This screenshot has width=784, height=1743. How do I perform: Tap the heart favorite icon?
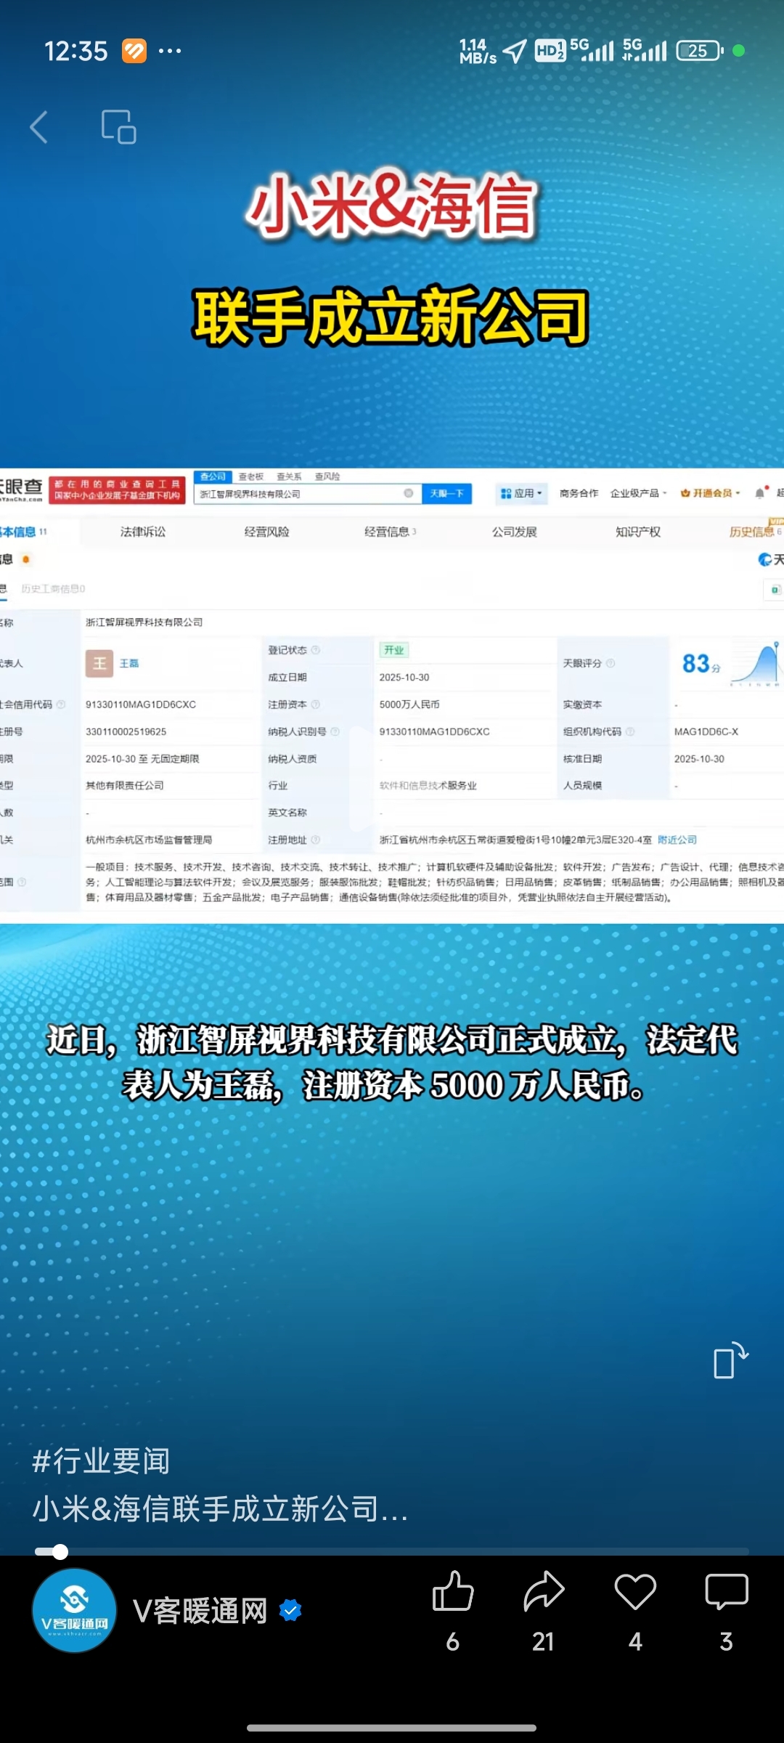pos(635,1590)
